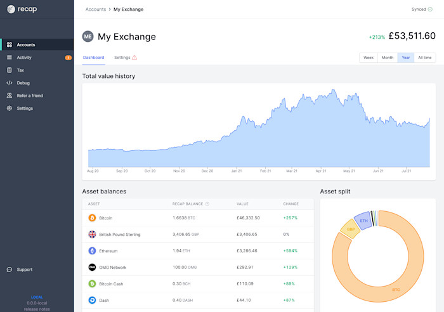Select the Year time range
The image size is (444, 312).
click(406, 58)
